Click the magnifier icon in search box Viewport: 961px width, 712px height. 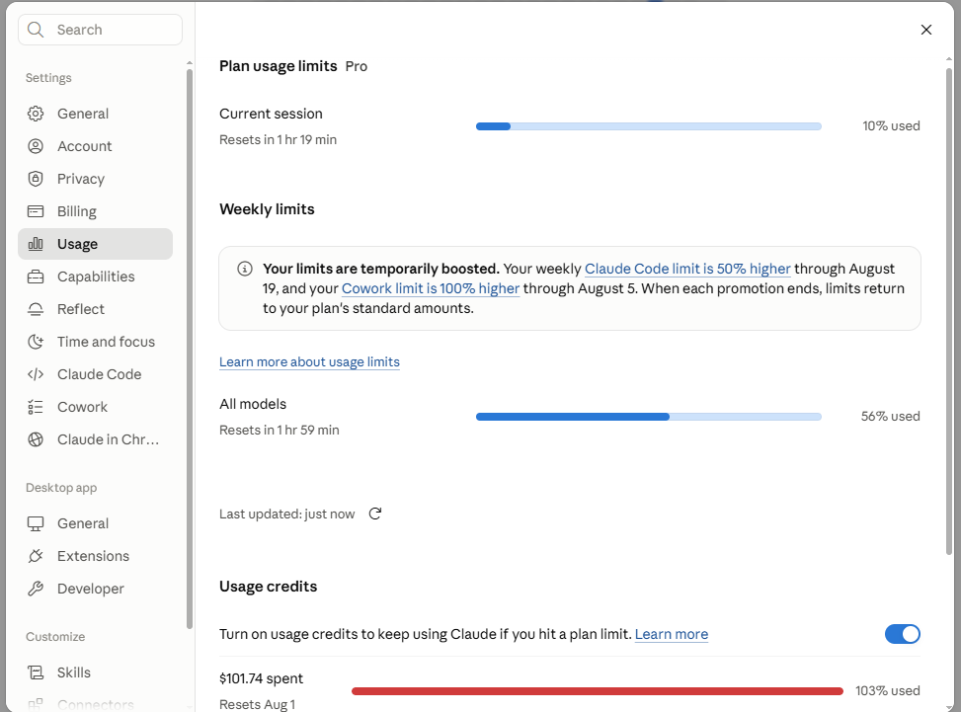[36, 30]
